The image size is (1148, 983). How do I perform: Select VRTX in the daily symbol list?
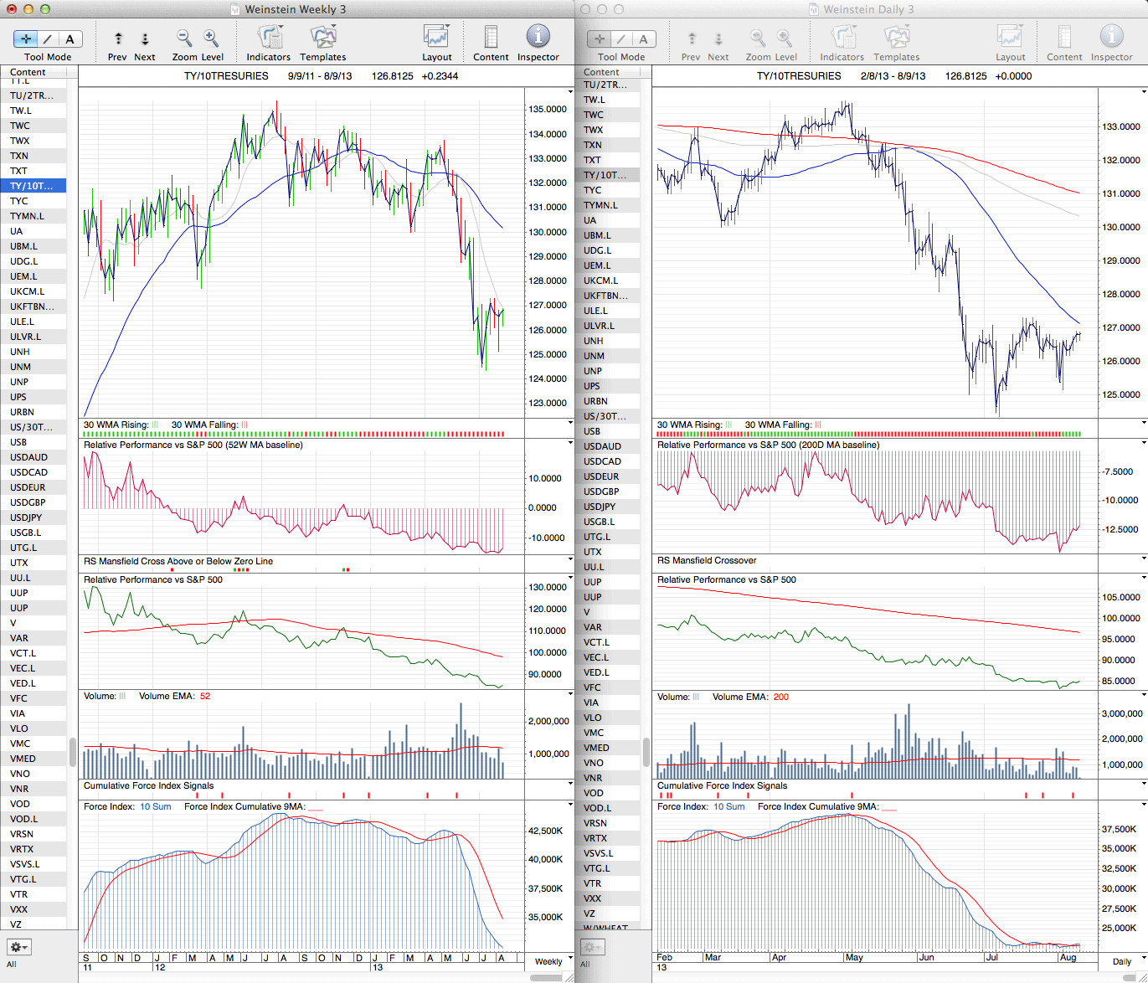(x=595, y=838)
